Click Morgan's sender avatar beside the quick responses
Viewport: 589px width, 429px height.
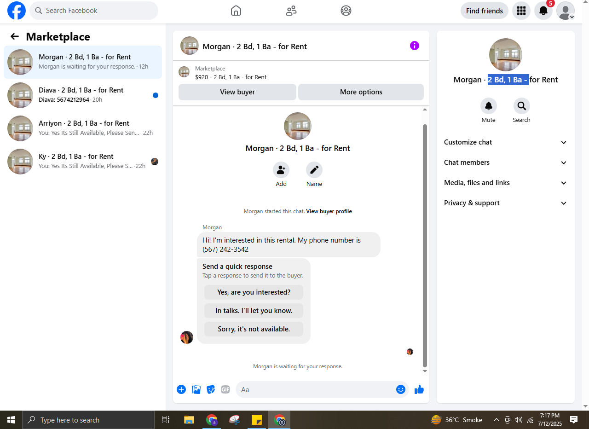(187, 337)
